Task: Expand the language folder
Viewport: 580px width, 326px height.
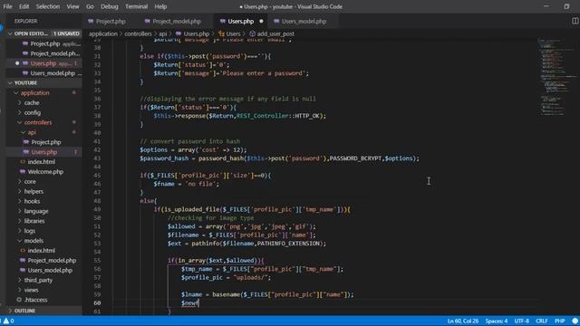Action: (36, 211)
